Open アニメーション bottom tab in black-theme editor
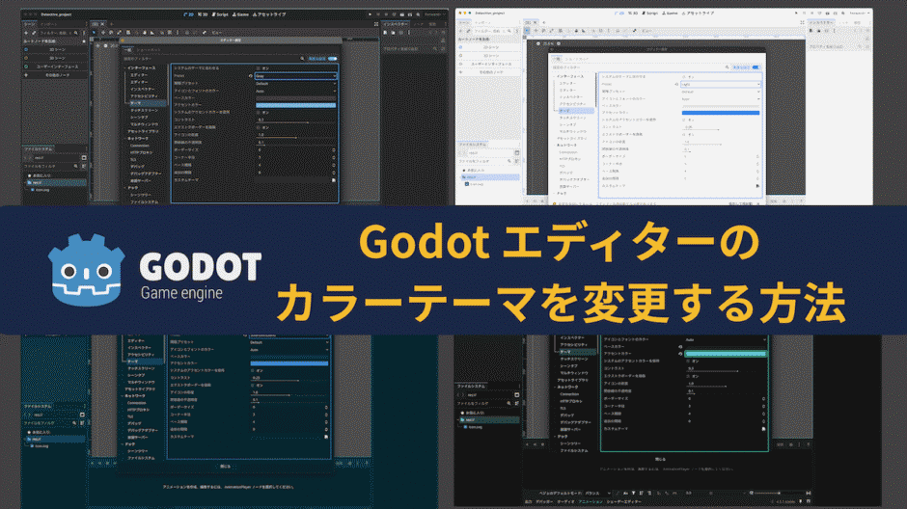The width and height of the screenshot is (907, 509). 591,502
